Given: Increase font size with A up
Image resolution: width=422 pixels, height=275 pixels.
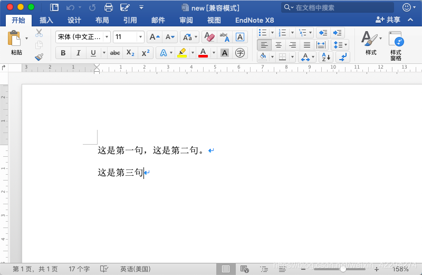Looking at the screenshot, I should (x=155, y=37).
